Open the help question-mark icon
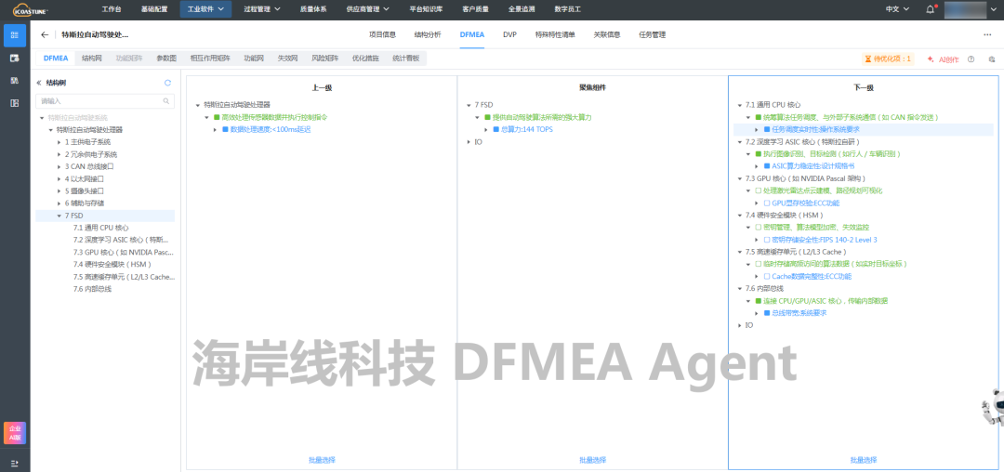This screenshot has width=1004, height=472. (971, 59)
